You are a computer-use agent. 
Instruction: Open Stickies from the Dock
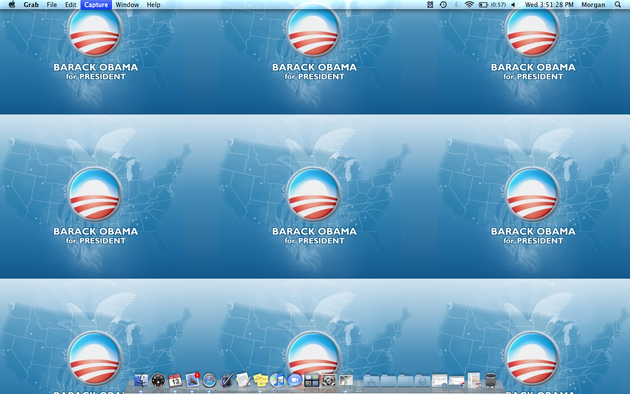260,380
